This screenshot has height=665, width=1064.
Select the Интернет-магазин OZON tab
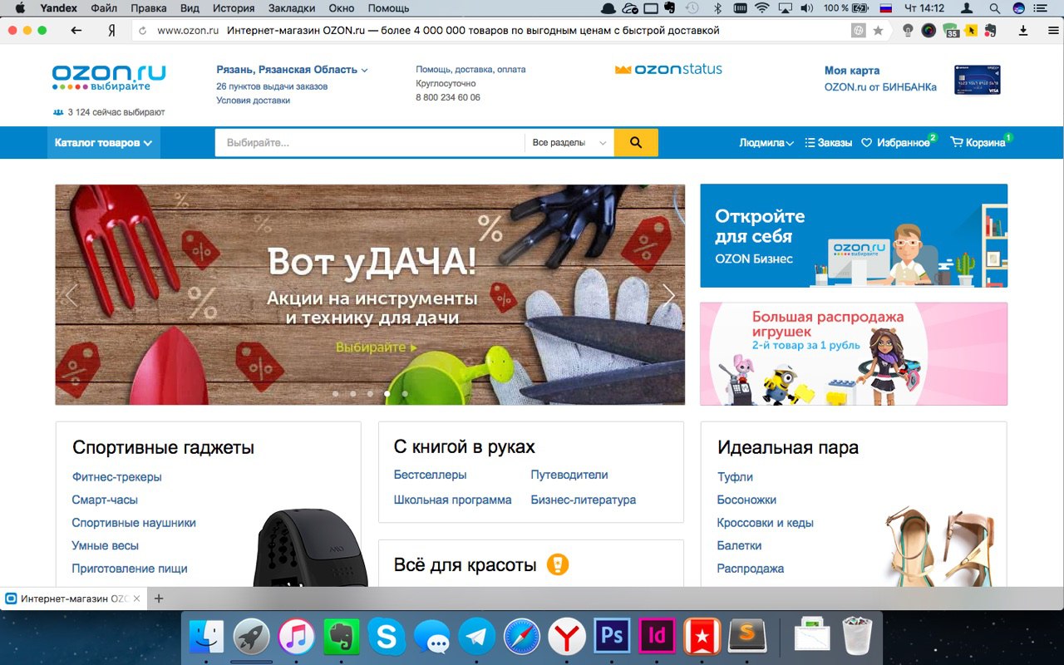(x=73, y=598)
